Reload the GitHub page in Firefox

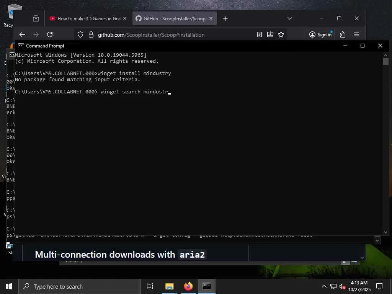tap(50, 34)
